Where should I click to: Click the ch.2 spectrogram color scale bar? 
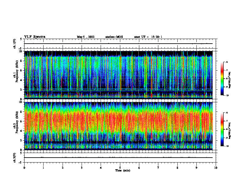click(x=222, y=129)
